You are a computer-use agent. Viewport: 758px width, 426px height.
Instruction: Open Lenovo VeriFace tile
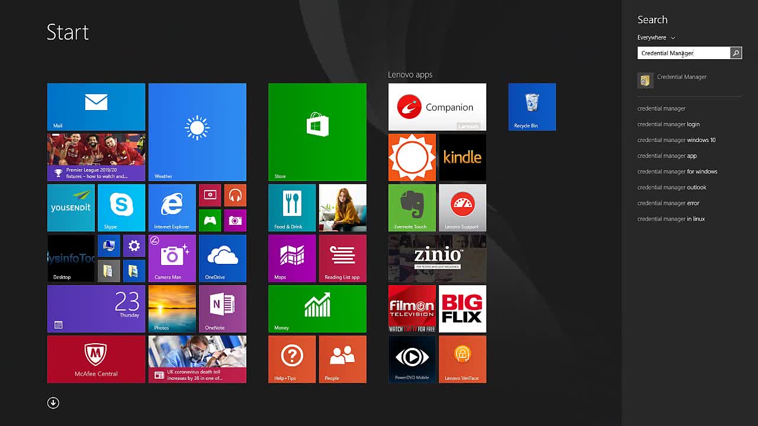(462, 359)
